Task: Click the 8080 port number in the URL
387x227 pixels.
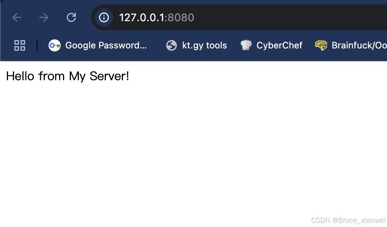Action: [181, 17]
